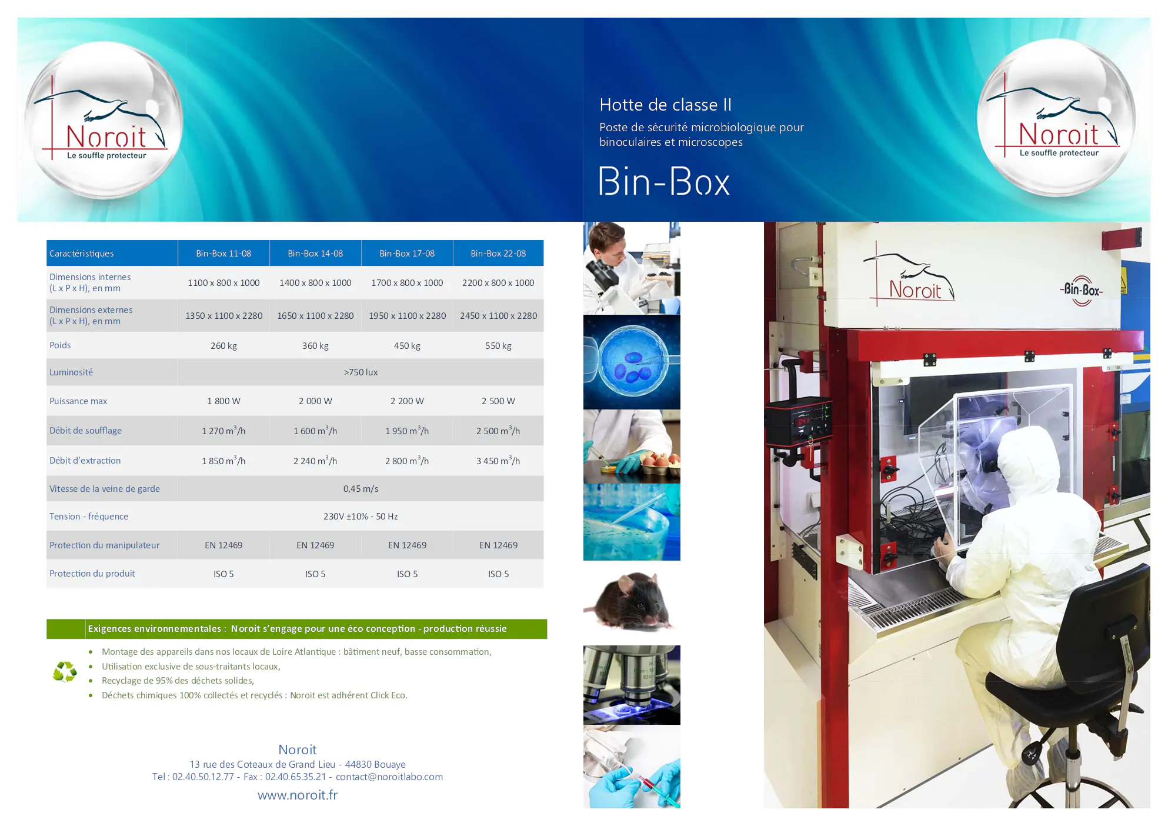1168x826 pixels.
Task: Click the "Débit de soufflage" row label
Action: pyautogui.click(x=85, y=431)
